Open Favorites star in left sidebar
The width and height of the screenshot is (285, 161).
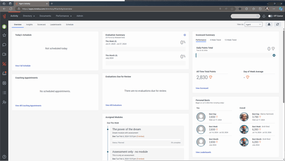tap(4, 35)
